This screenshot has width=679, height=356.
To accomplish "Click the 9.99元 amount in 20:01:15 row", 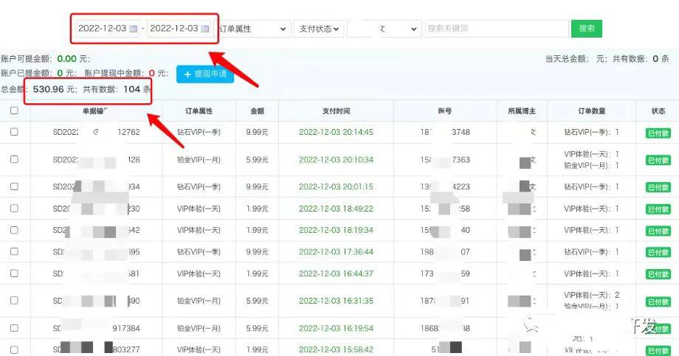I will (258, 187).
